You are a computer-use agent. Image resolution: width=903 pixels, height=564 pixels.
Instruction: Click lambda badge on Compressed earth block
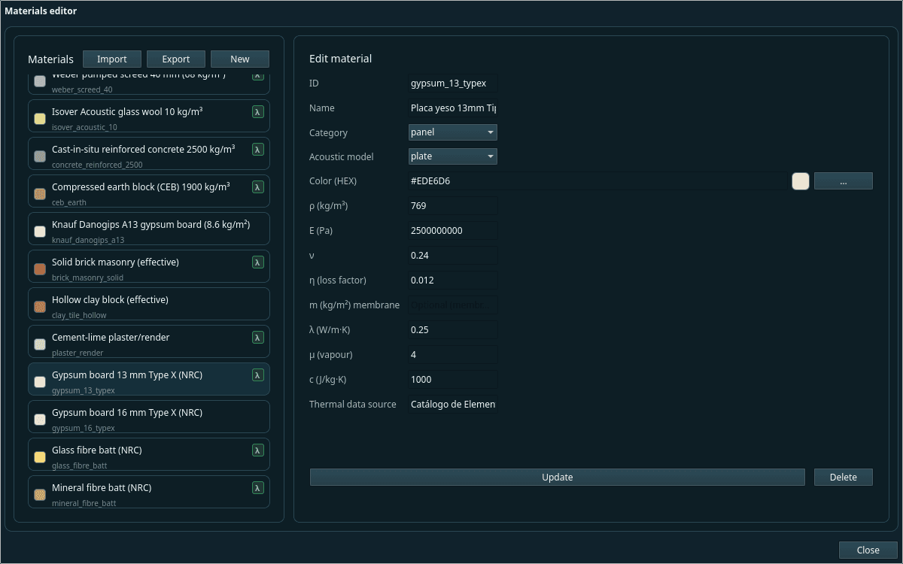(258, 187)
